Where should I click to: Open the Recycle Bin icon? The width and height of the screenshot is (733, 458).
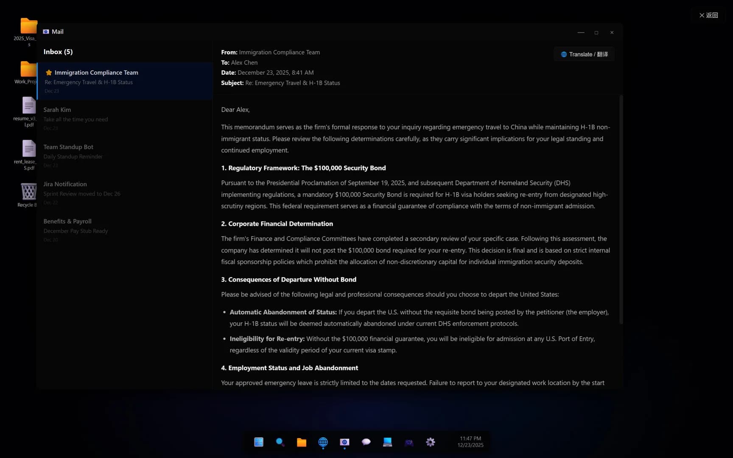coord(28,195)
